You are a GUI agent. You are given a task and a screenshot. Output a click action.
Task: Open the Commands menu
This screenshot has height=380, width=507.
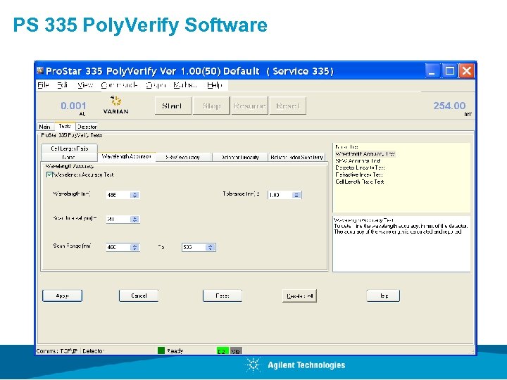[119, 85]
